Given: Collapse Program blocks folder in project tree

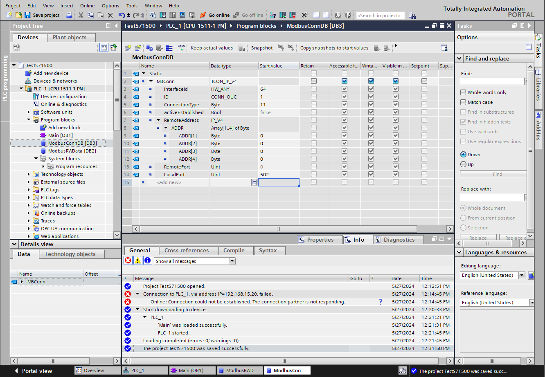Looking at the screenshot, I should 29,120.
